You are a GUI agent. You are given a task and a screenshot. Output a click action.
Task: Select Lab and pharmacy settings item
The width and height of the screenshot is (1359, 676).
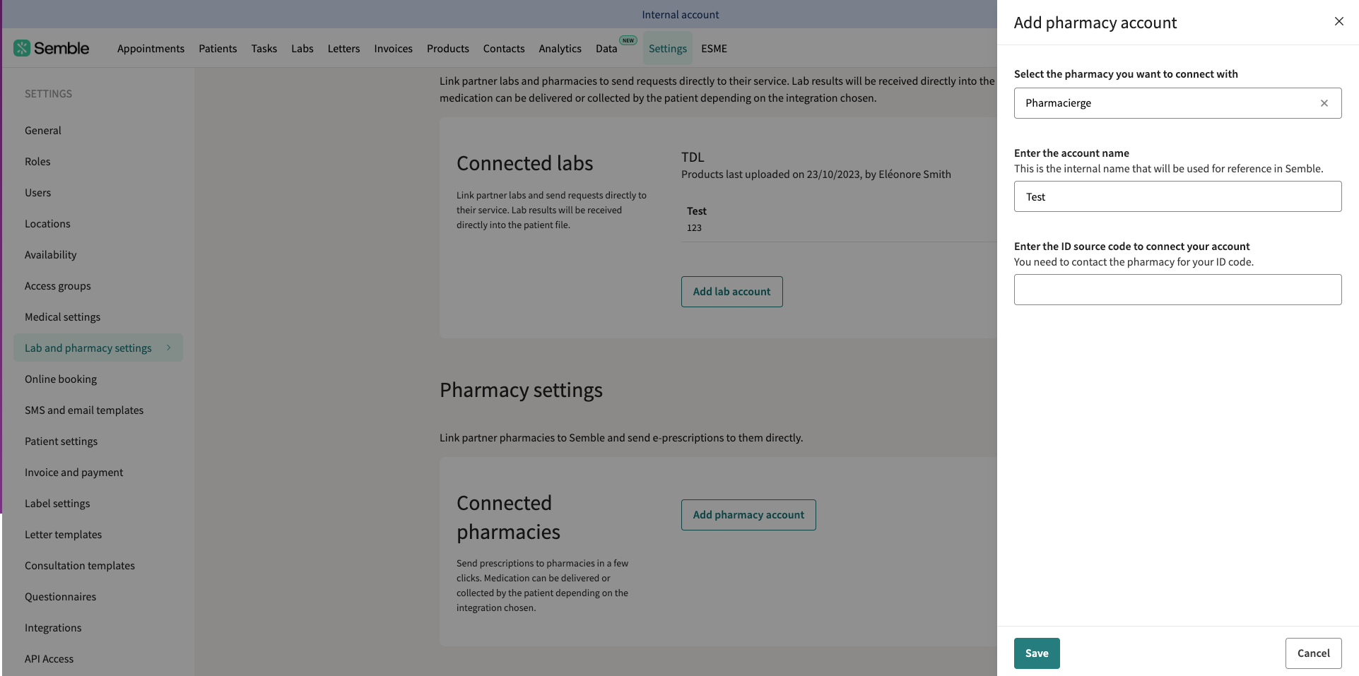(x=98, y=348)
